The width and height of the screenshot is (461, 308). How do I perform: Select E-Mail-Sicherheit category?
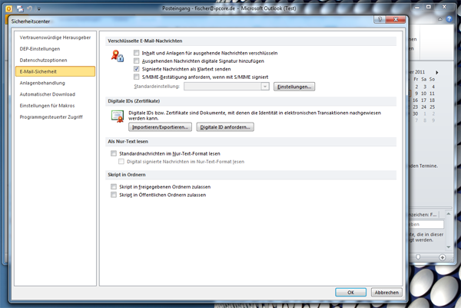55,71
